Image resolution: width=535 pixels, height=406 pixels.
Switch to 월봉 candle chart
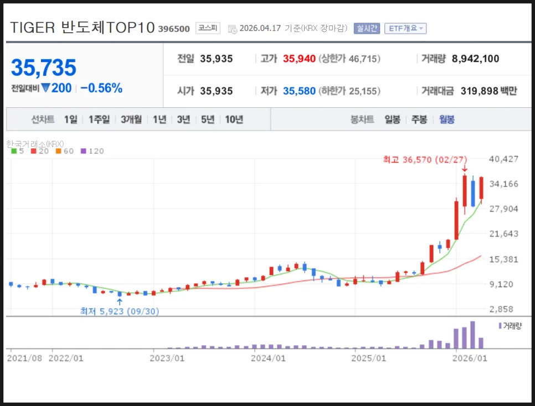tap(446, 119)
